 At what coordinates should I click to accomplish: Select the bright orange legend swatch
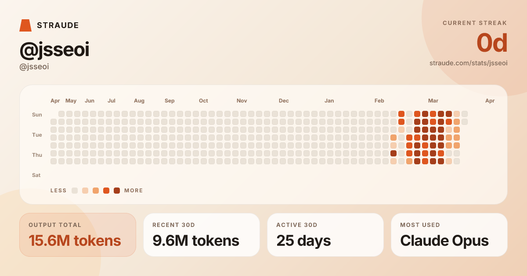(x=106, y=191)
